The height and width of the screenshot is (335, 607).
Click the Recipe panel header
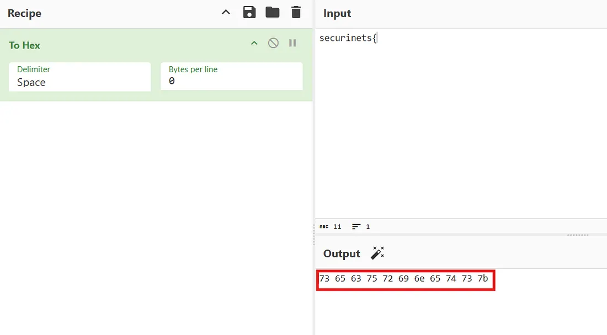tap(24, 13)
